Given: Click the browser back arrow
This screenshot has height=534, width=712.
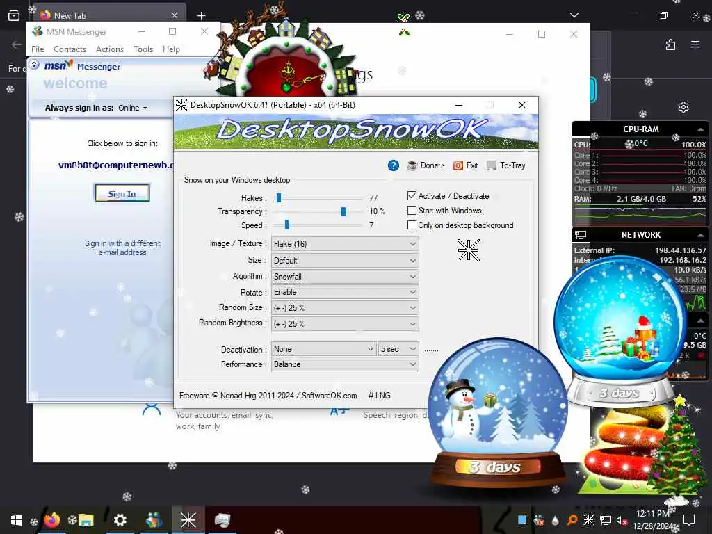Looking at the screenshot, I should 17,44.
